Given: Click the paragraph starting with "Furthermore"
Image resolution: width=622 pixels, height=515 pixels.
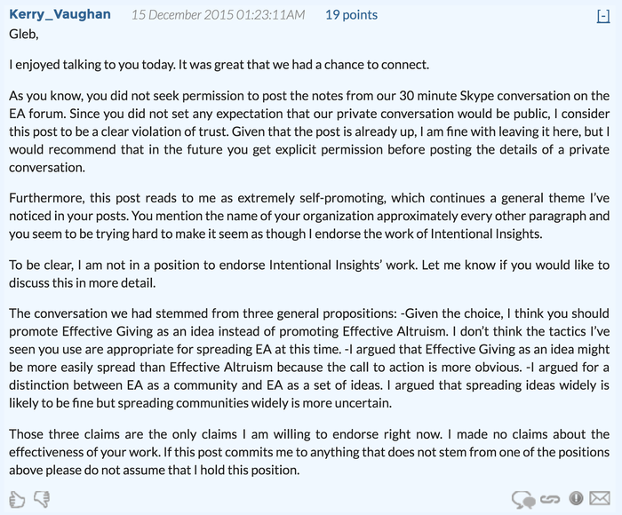Looking at the screenshot, I should 309,216.
